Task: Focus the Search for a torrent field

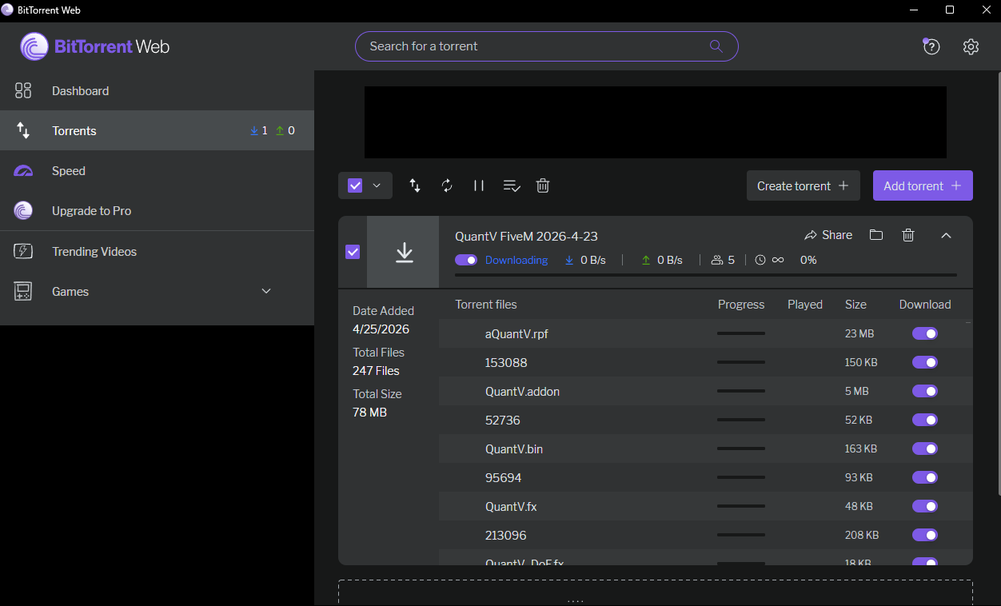Action: point(546,46)
